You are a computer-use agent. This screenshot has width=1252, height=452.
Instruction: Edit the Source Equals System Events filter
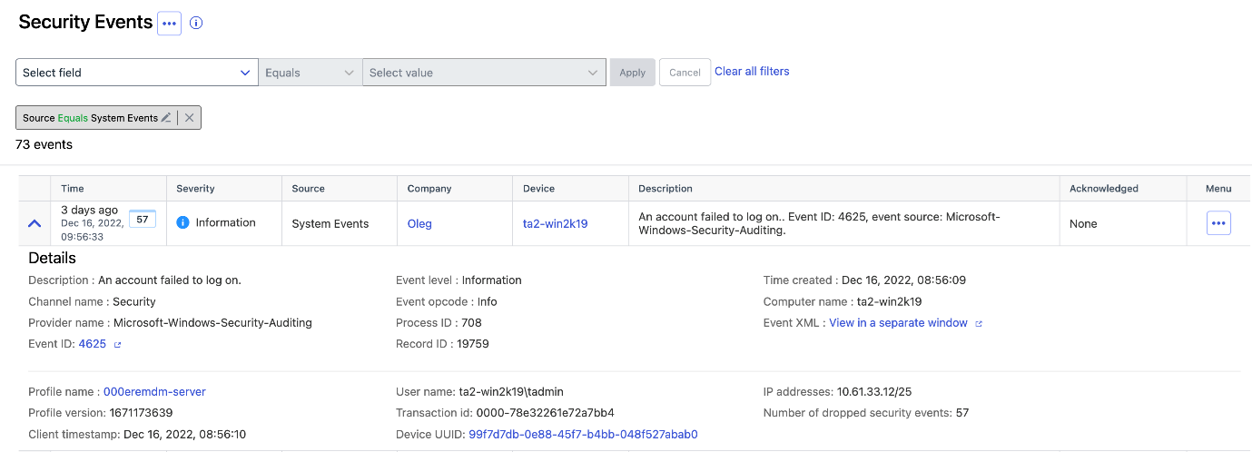pyautogui.click(x=166, y=118)
